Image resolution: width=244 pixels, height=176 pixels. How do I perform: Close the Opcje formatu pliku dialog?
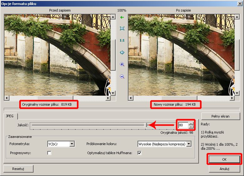click(x=240, y=4)
